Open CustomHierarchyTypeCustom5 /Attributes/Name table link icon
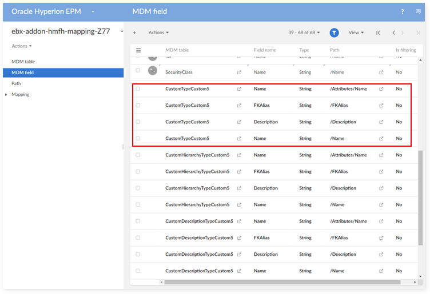The image size is (430, 294). (239, 155)
